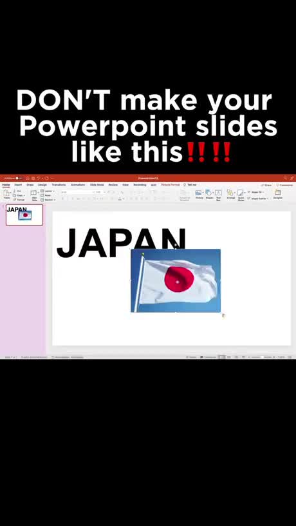Switch to Normal view icon
This screenshot has width=296, height=526.
tap(223, 357)
